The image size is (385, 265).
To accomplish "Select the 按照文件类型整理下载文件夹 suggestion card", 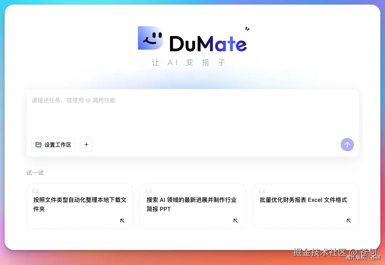I will [79, 205].
